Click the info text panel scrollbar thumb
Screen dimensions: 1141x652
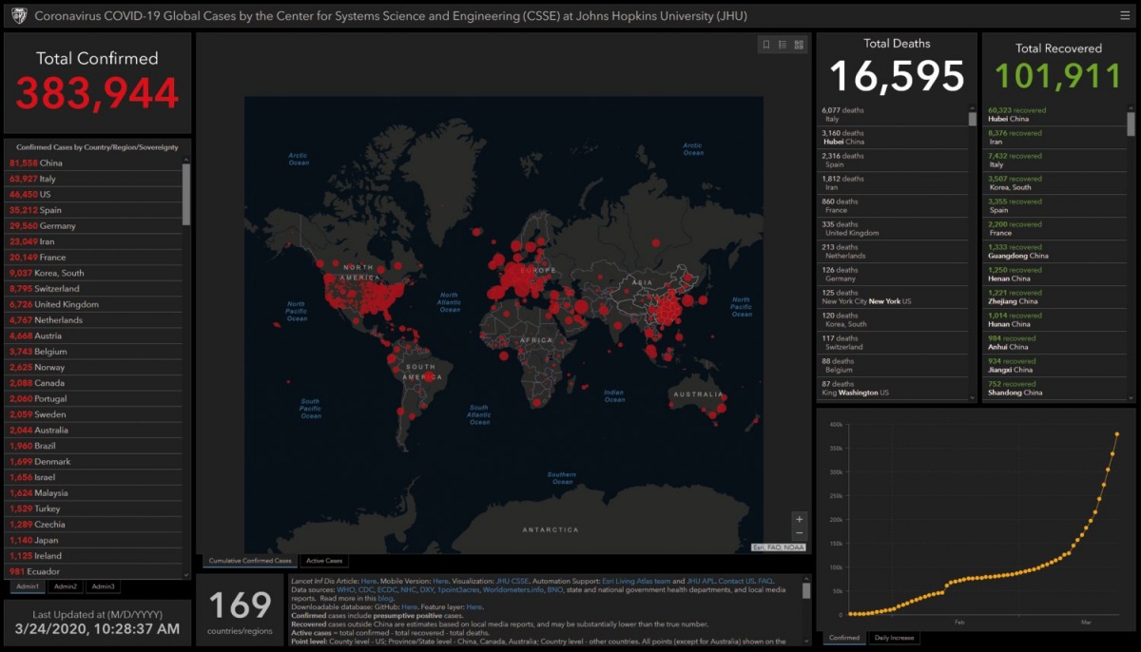806,590
